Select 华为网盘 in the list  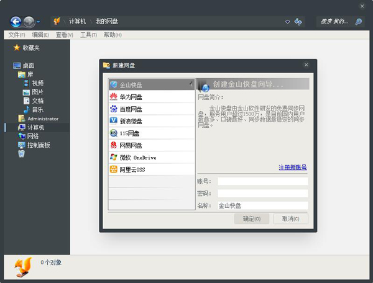coord(151,97)
